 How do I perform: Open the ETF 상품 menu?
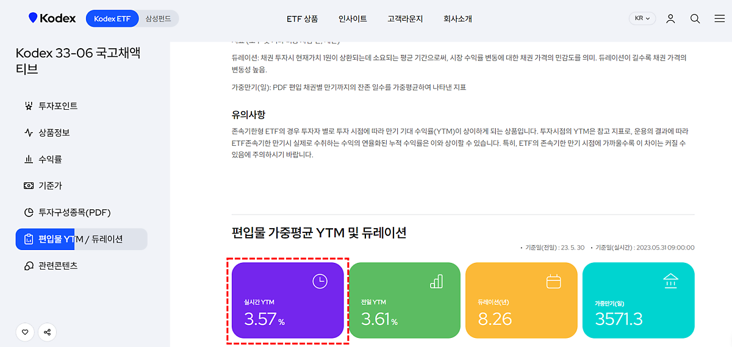pos(302,19)
